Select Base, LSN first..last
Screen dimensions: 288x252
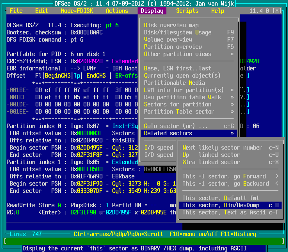(x=189, y=68)
